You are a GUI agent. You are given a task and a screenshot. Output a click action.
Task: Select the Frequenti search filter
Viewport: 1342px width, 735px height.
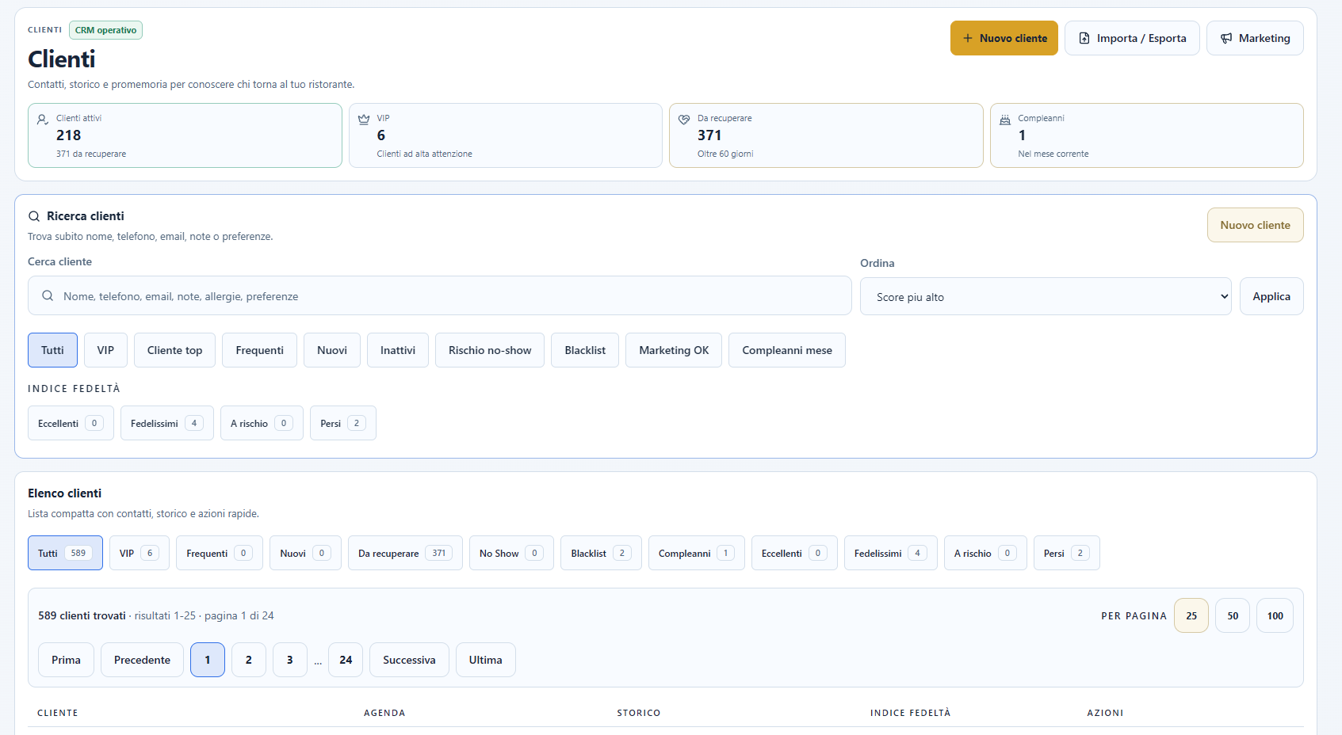259,350
